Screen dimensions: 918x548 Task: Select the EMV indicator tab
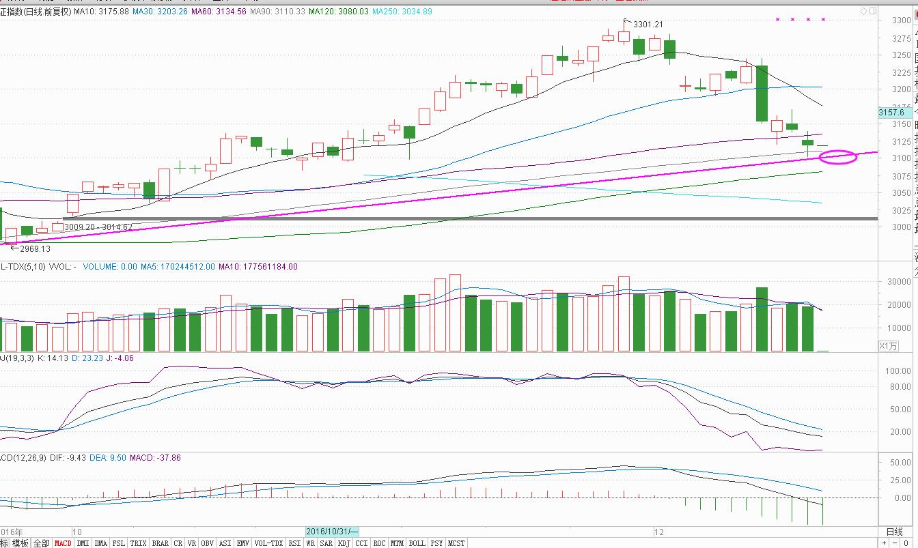click(x=243, y=543)
